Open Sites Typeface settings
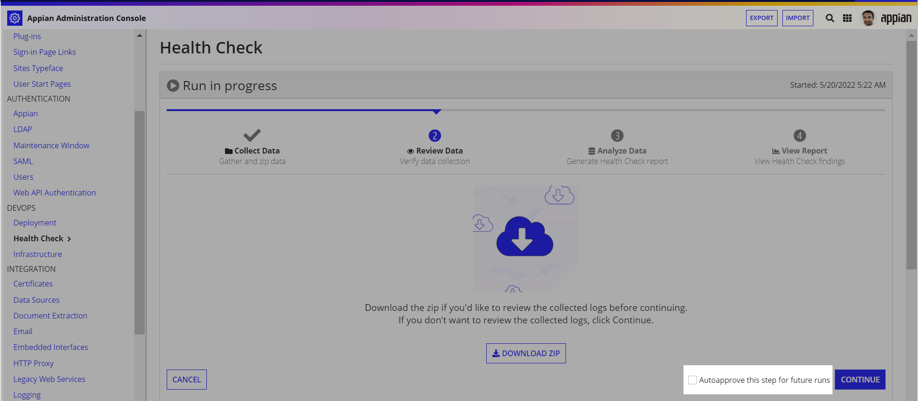This screenshot has height=401, width=918. pos(38,68)
